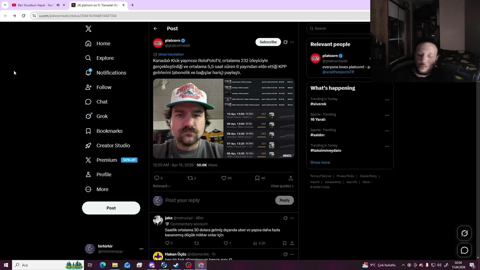Open Premium 50% off item
Screen dimensions: 480x270
[x=111, y=160]
